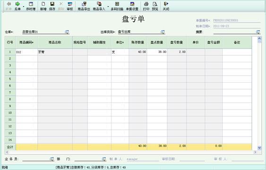The height and width of the screenshot is (170, 266).
Task: Select 备注 column header
Action: [x=237, y=42]
